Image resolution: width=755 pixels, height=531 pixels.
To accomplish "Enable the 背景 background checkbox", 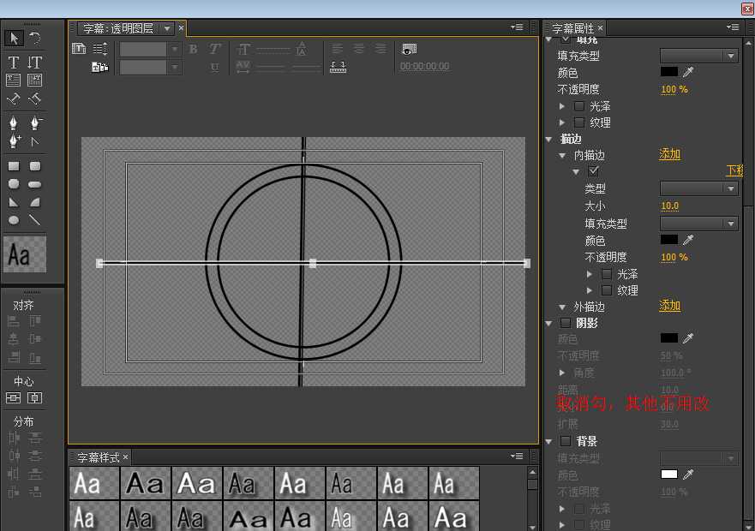I will click(x=566, y=441).
